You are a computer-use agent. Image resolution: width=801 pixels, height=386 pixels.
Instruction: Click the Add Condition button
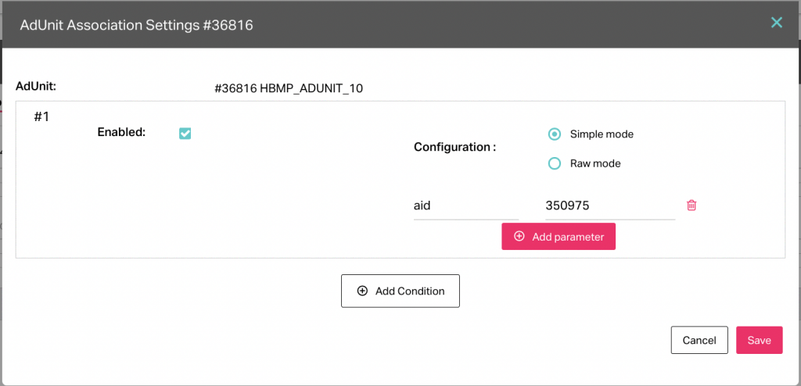(x=400, y=291)
